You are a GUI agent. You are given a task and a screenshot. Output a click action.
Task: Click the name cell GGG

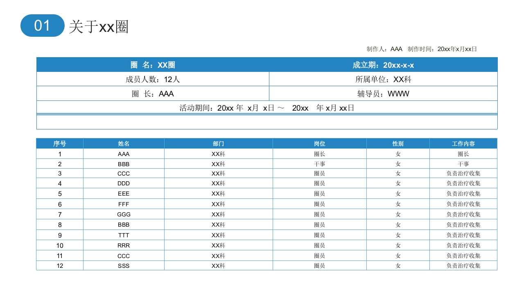click(x=124, y=214)
